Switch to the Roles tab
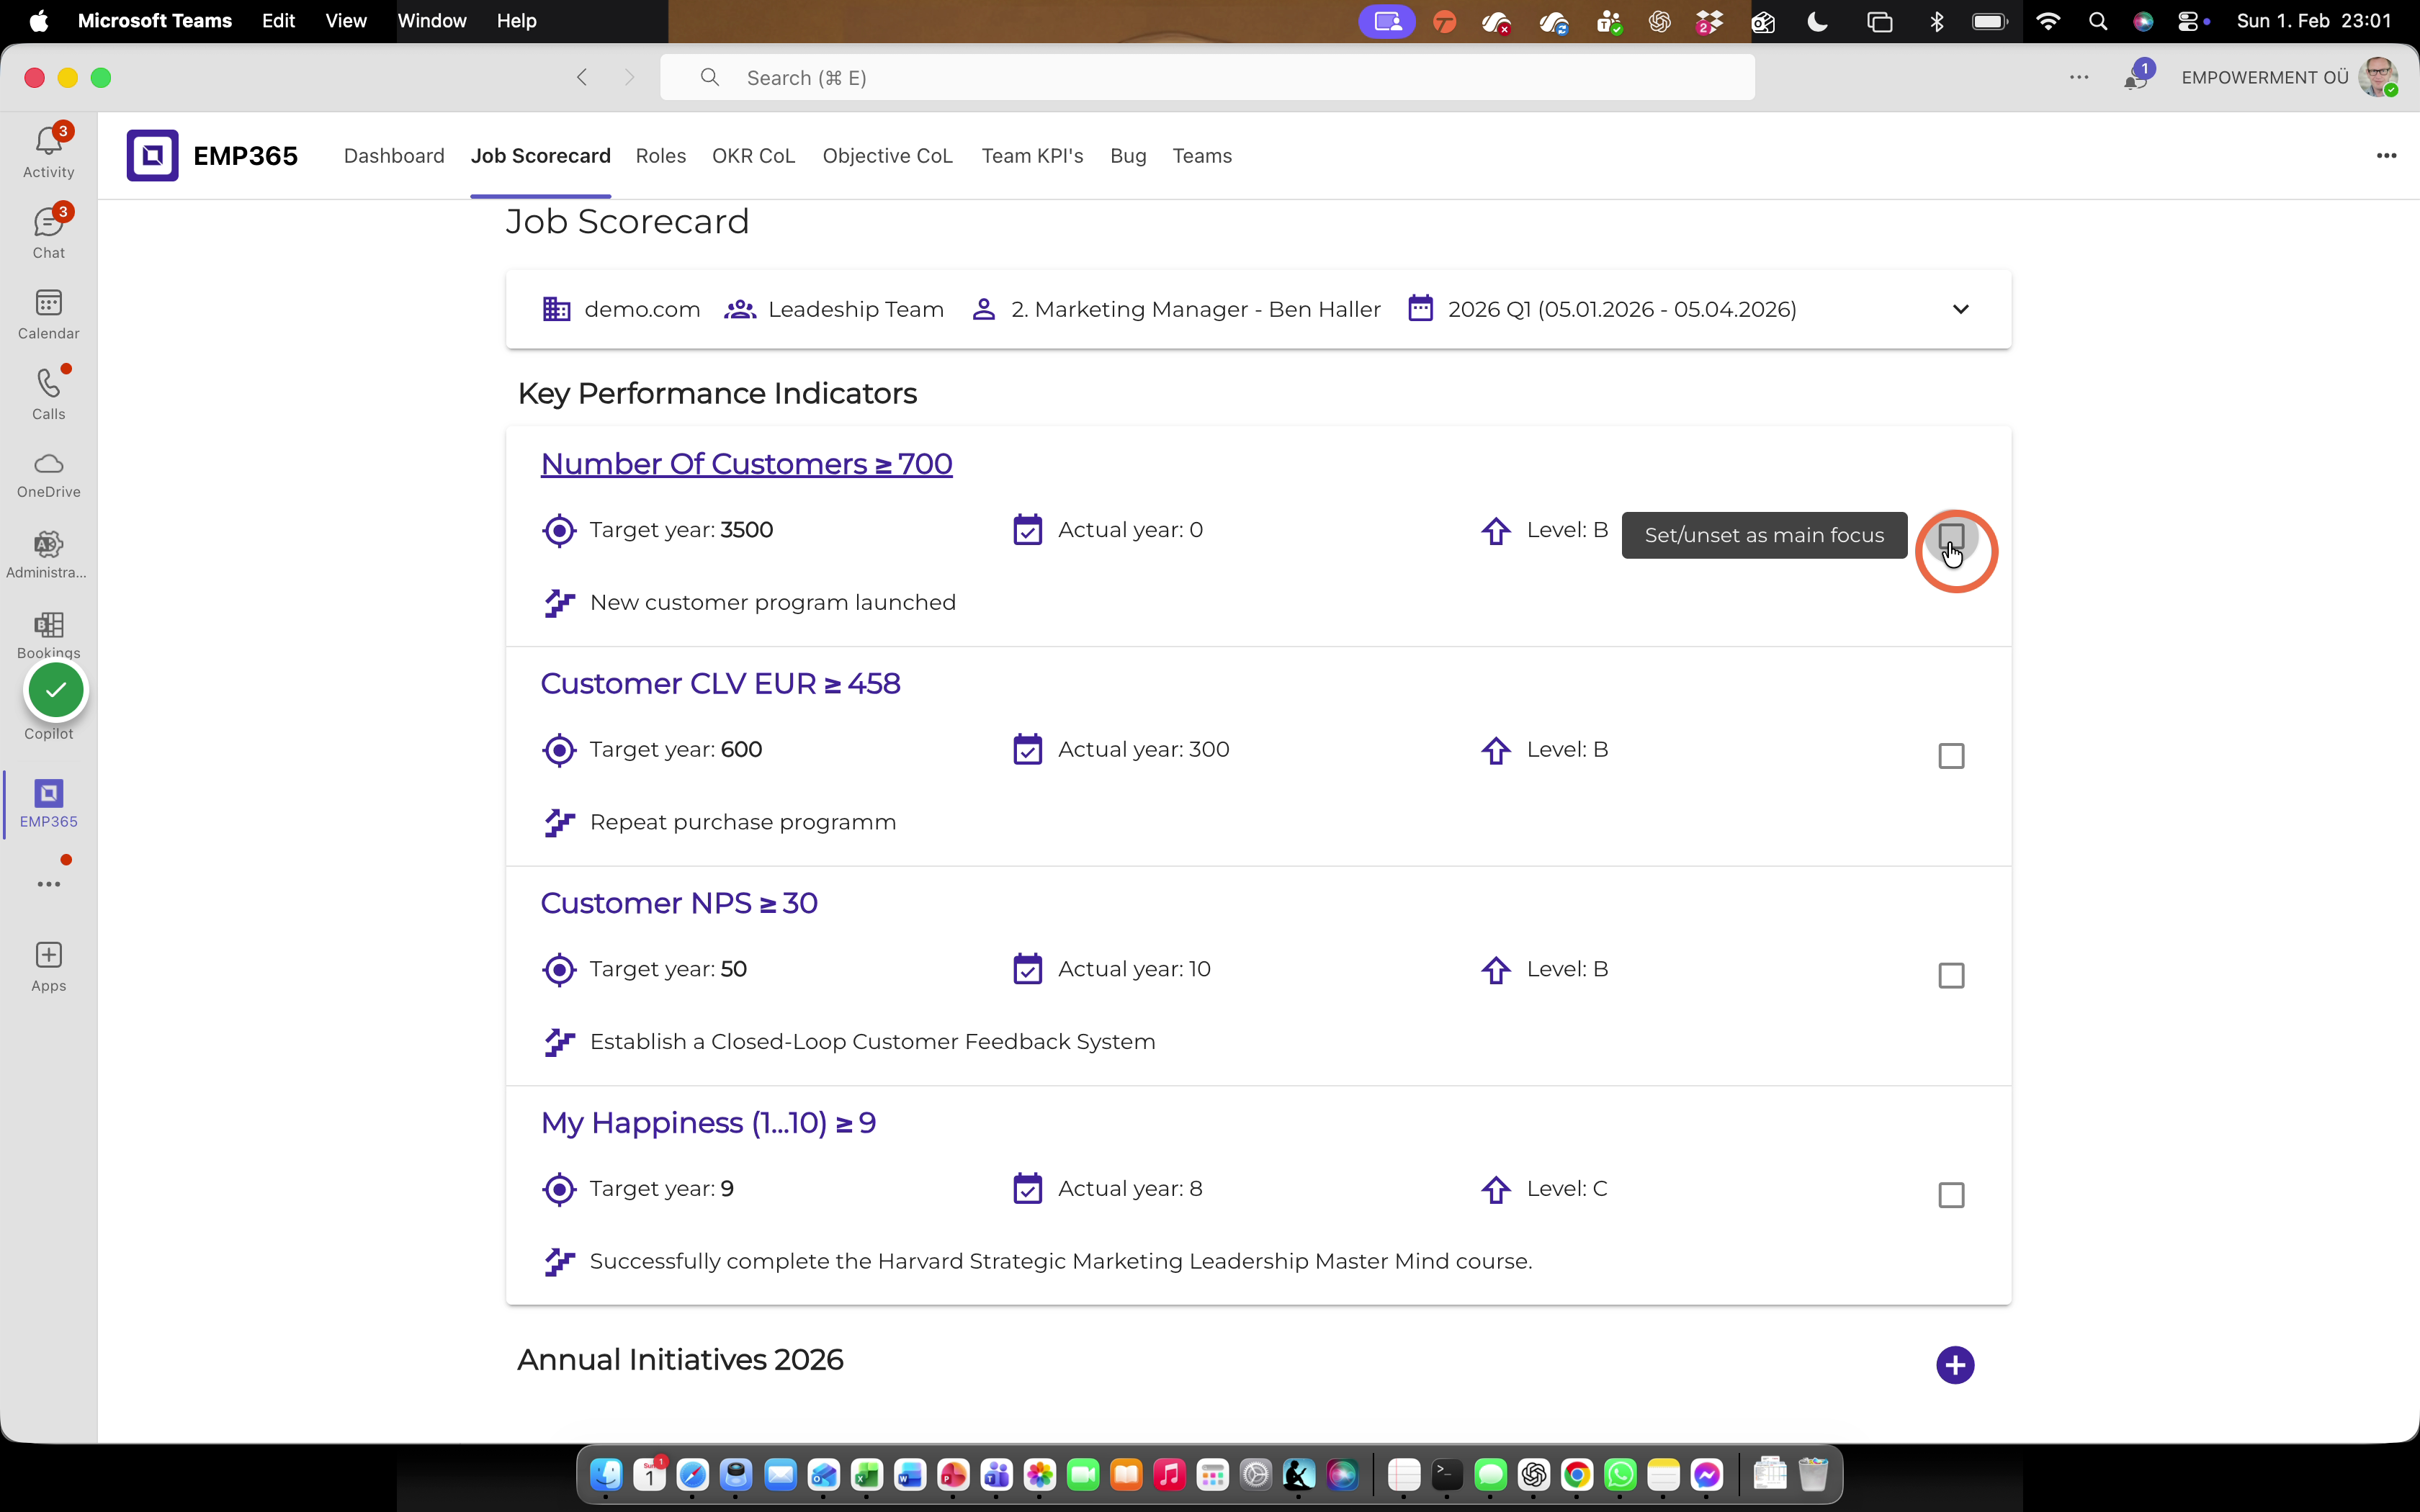 click(661, 156)
